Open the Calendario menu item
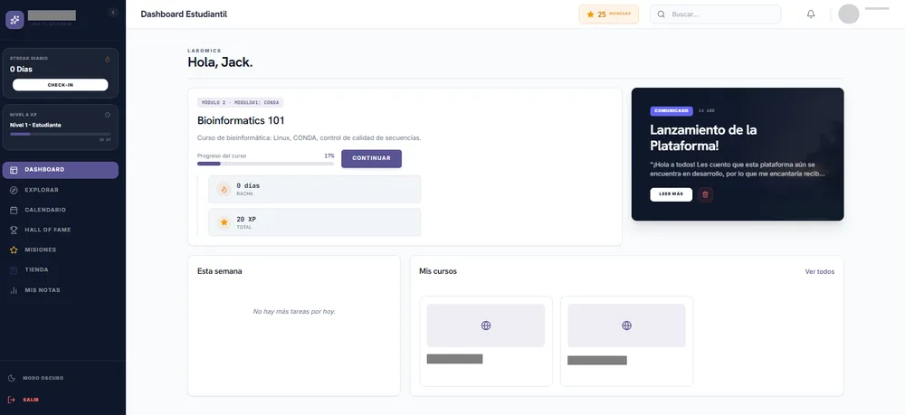Screen dimensions: 905x415 pos(60,210)
